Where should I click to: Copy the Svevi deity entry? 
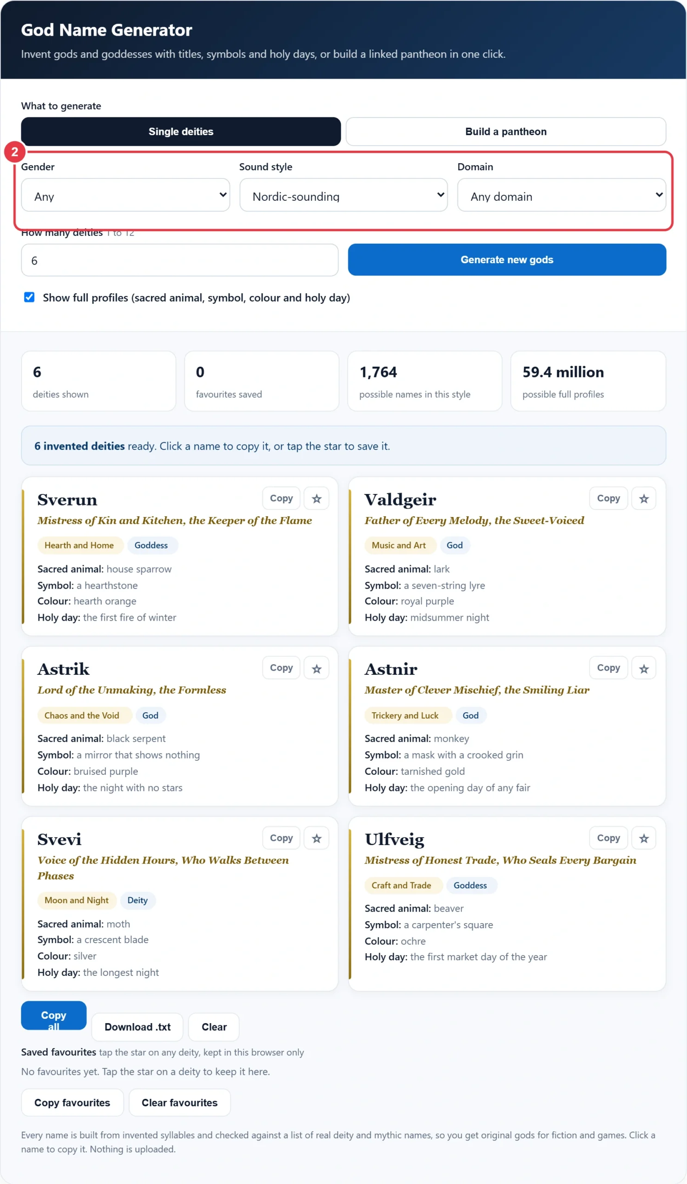(281, 838)
